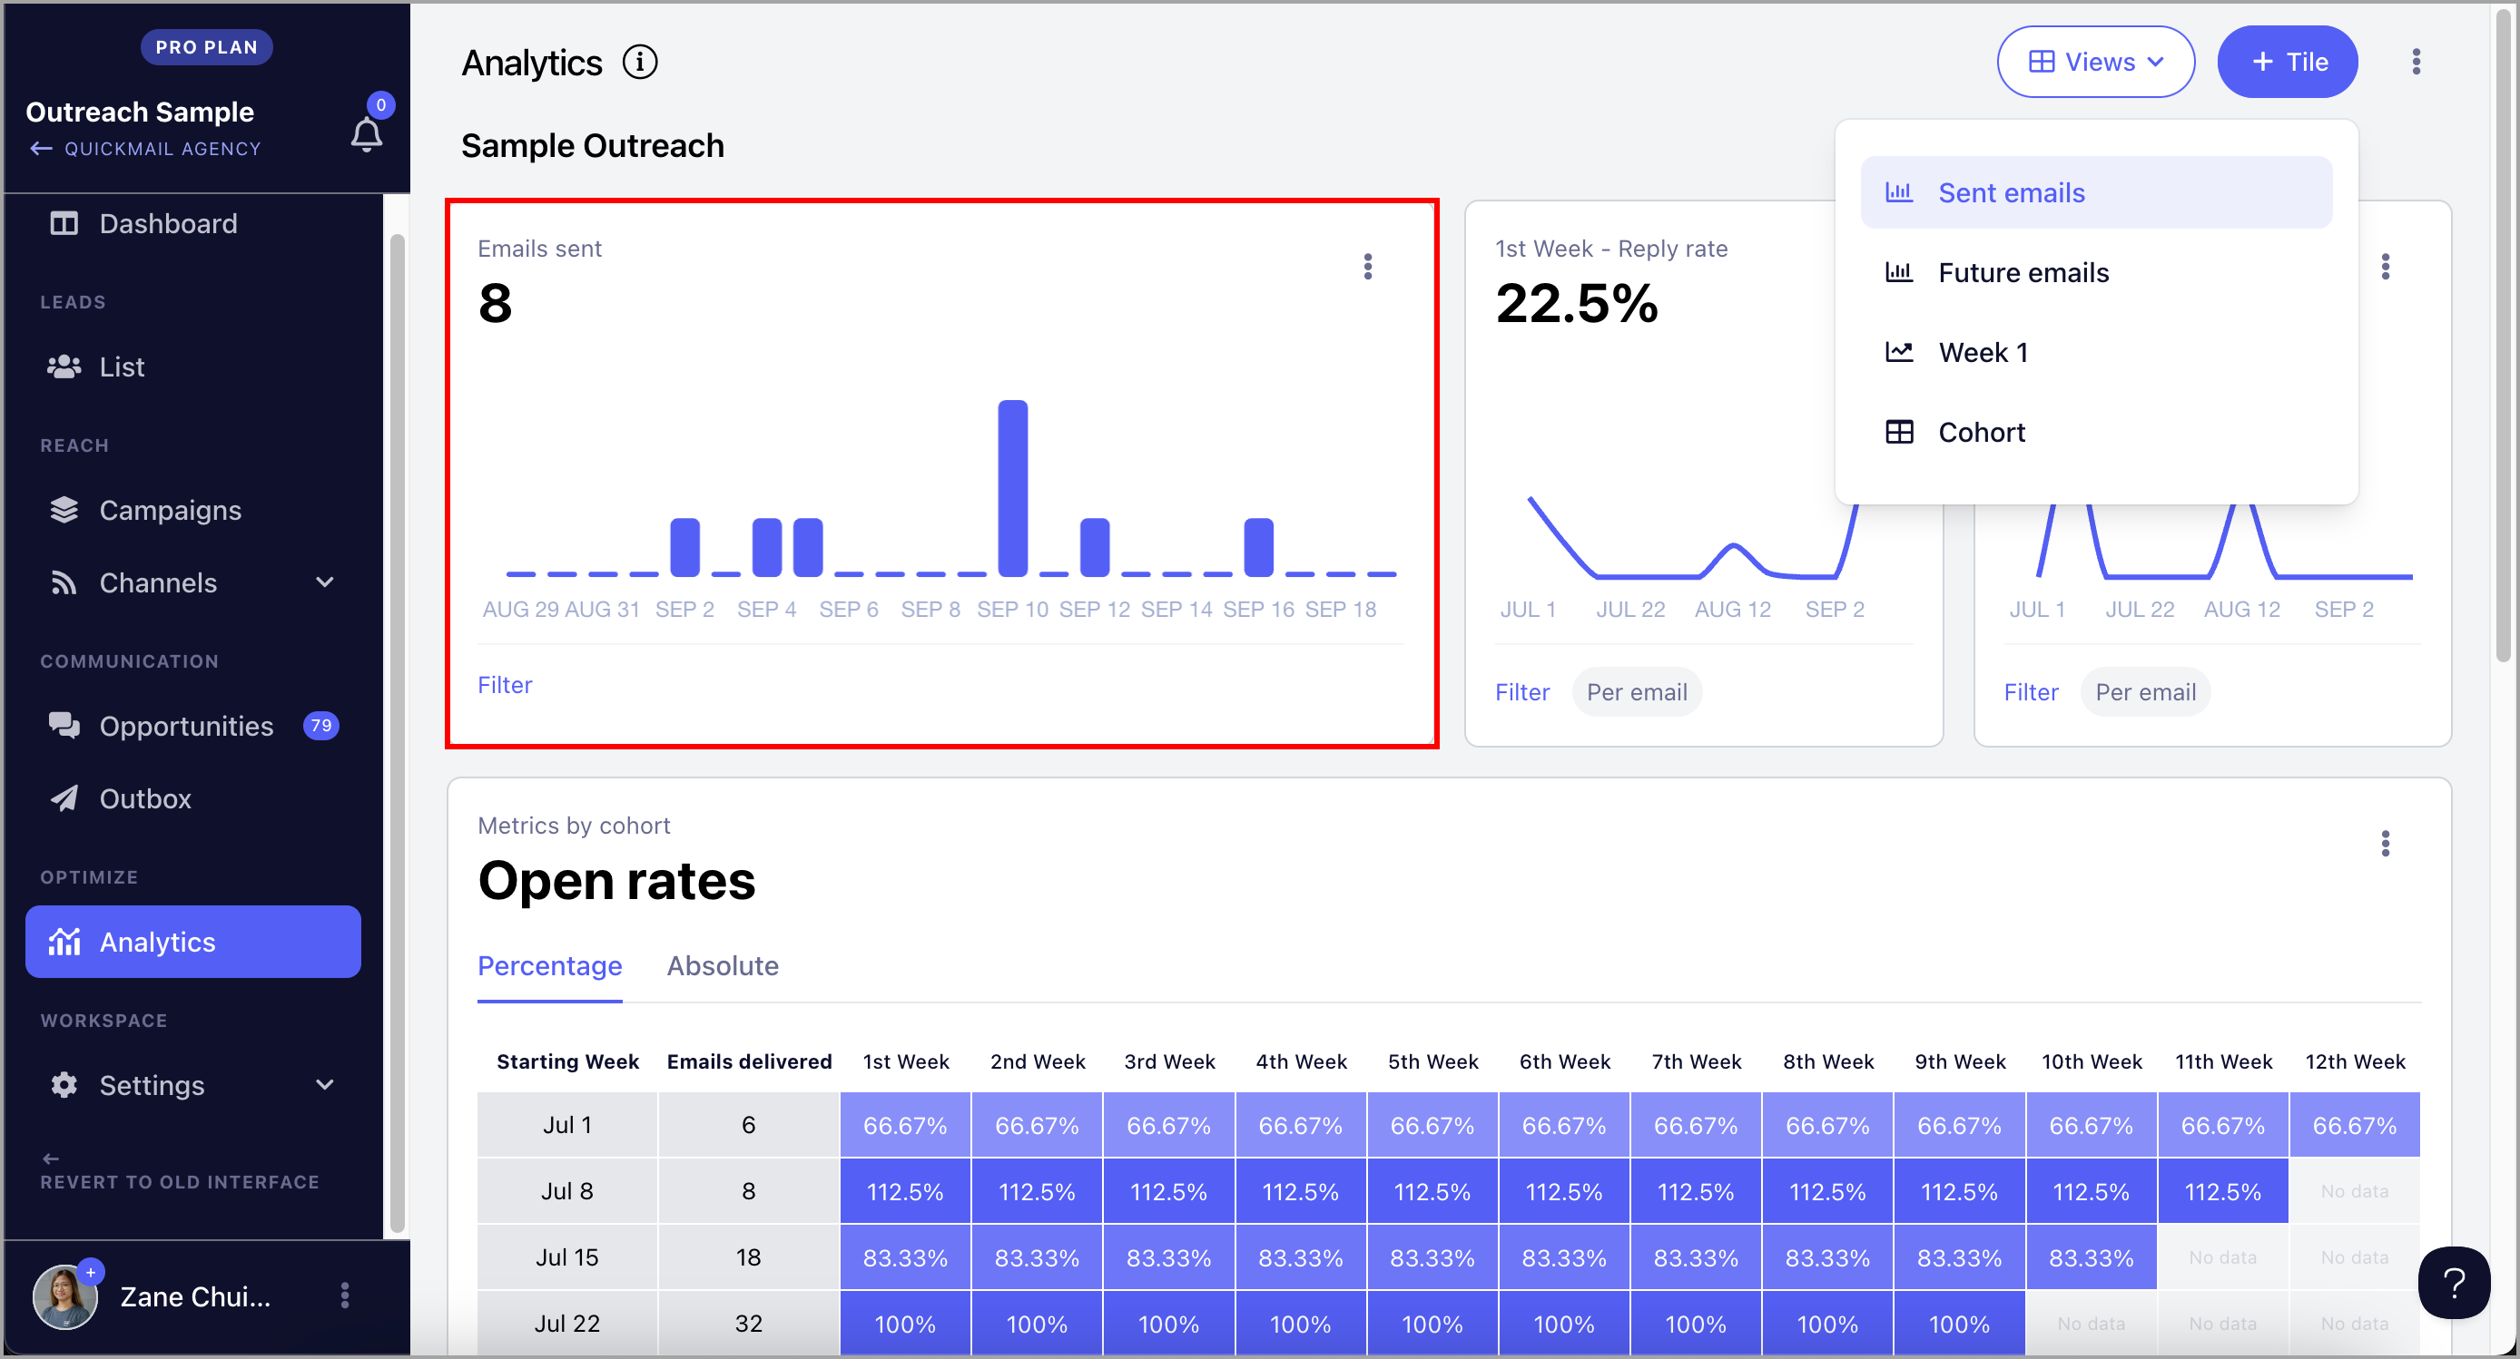Click the Outbox paper plane icon

(x=64, y=797)
